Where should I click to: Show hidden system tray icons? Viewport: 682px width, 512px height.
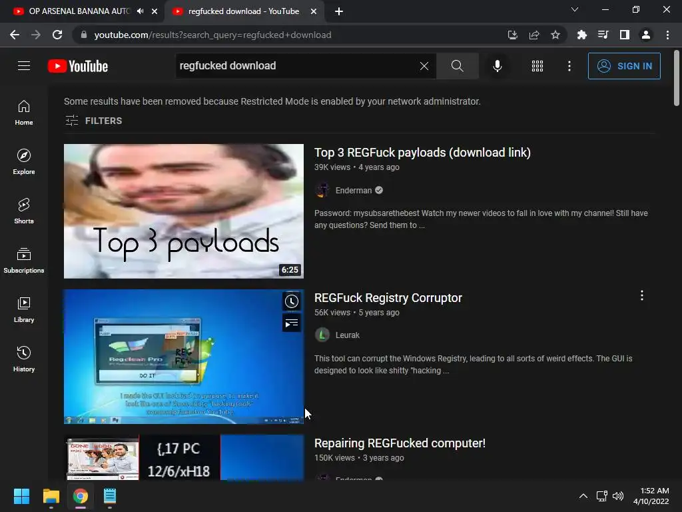click(583, 496)
